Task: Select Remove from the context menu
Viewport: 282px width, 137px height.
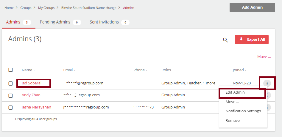Action: tap(233, 120)
